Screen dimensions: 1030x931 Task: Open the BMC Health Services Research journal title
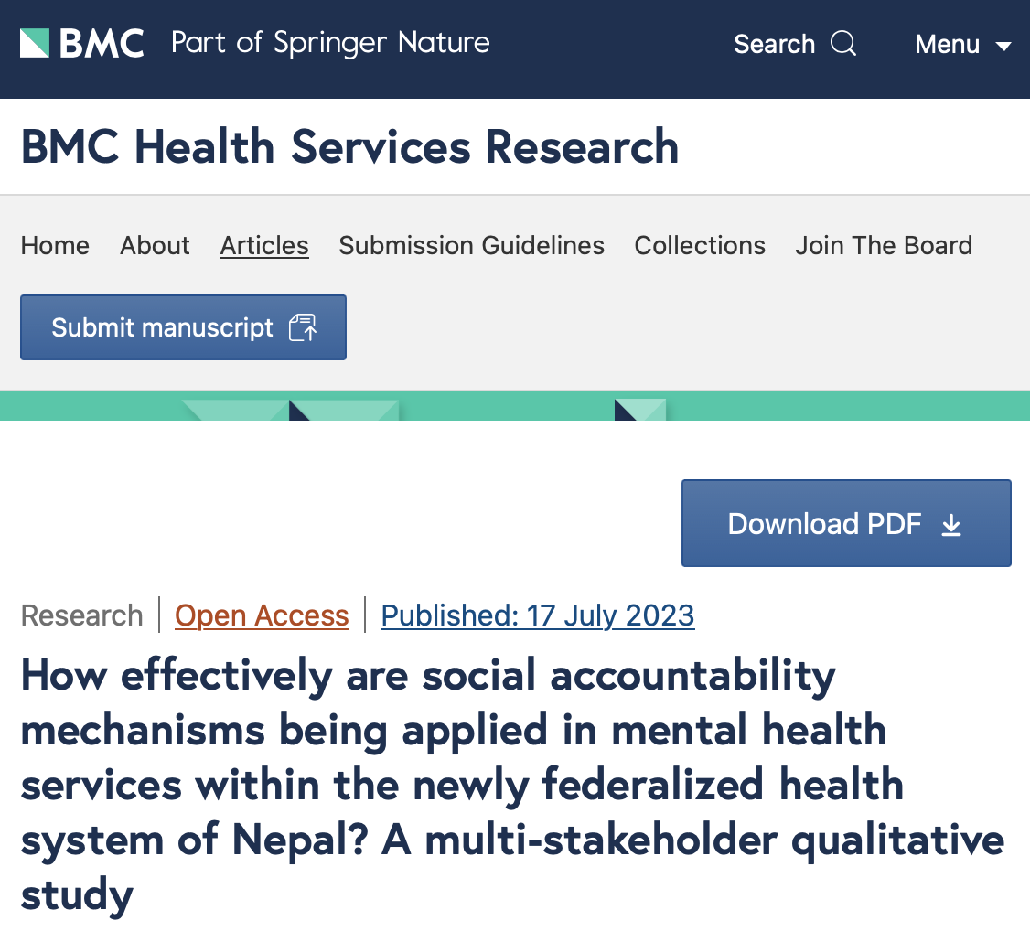point(349,147)
